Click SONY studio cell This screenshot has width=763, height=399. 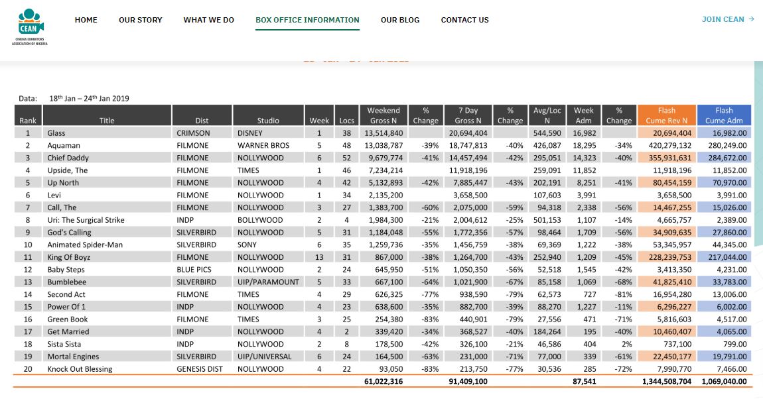coord(247,245)
